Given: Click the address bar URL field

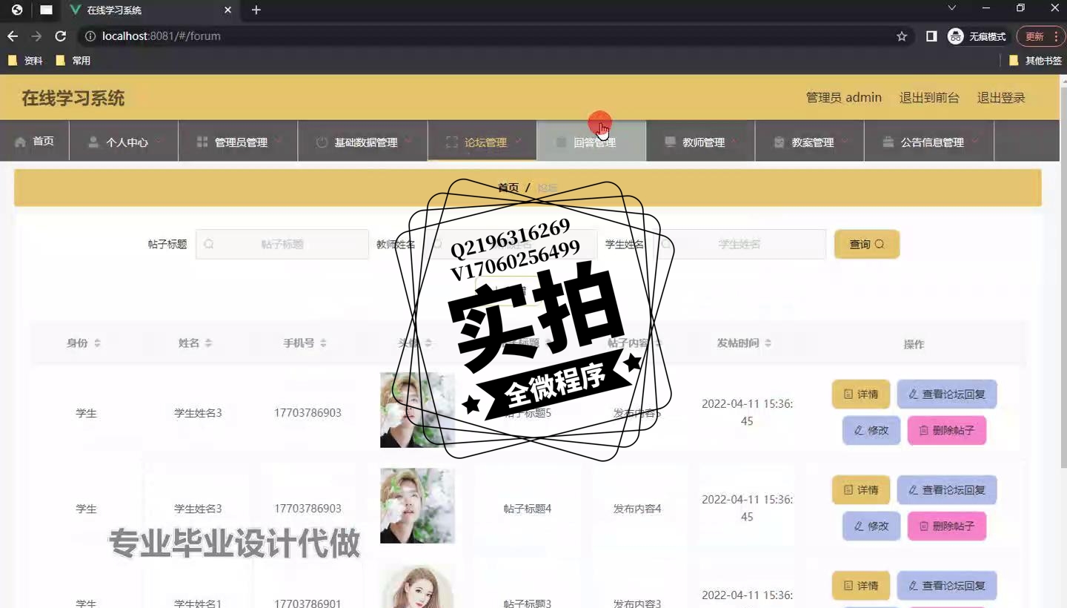Looking at the screenshot, I should (x=489, y=36).
